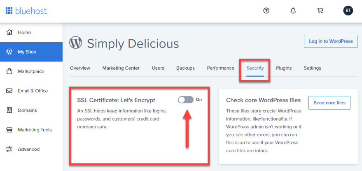This screenshot has width=362, height=171.
Task: Click the Domains building icon
Action: click(9, 110)
